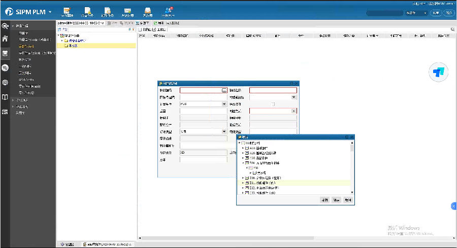Tick the checkbox in the highlighted tree row
The image size is (457, 248).
(x=246, y=183)
